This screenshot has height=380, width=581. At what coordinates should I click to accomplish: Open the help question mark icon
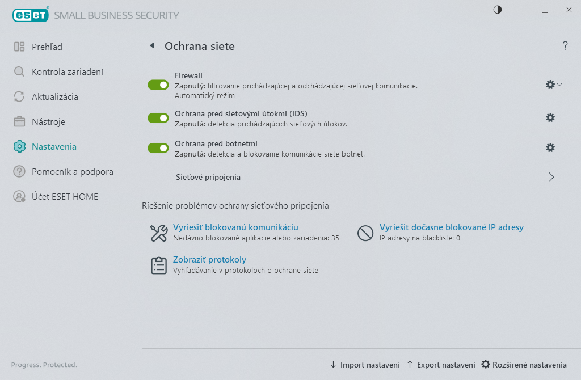point(565,45)
